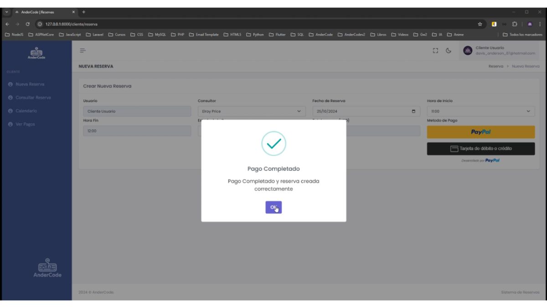Go to Calendario sidebar item
This screenshot has height=308, width=547.
click(26, 111)
